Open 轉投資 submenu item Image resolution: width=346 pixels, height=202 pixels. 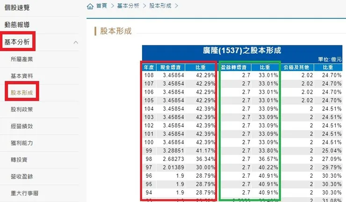(x=19, y=159)
